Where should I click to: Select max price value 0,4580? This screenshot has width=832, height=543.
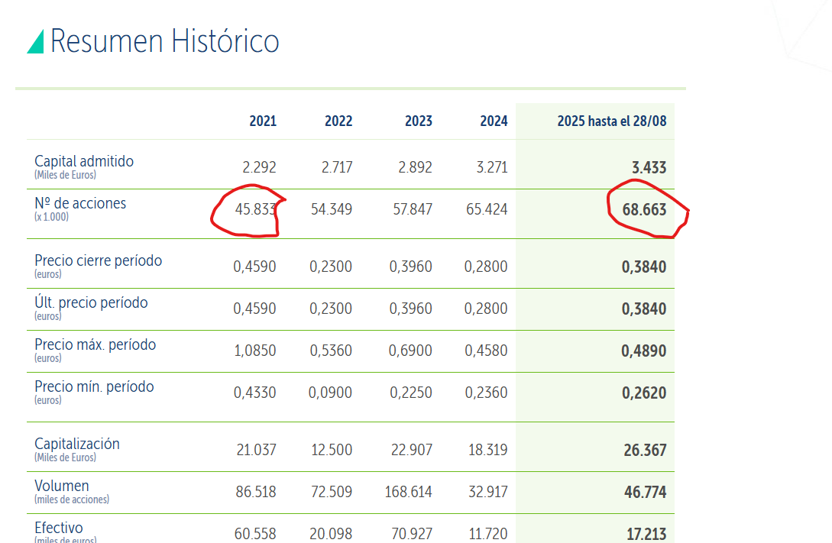coord(486,350)
